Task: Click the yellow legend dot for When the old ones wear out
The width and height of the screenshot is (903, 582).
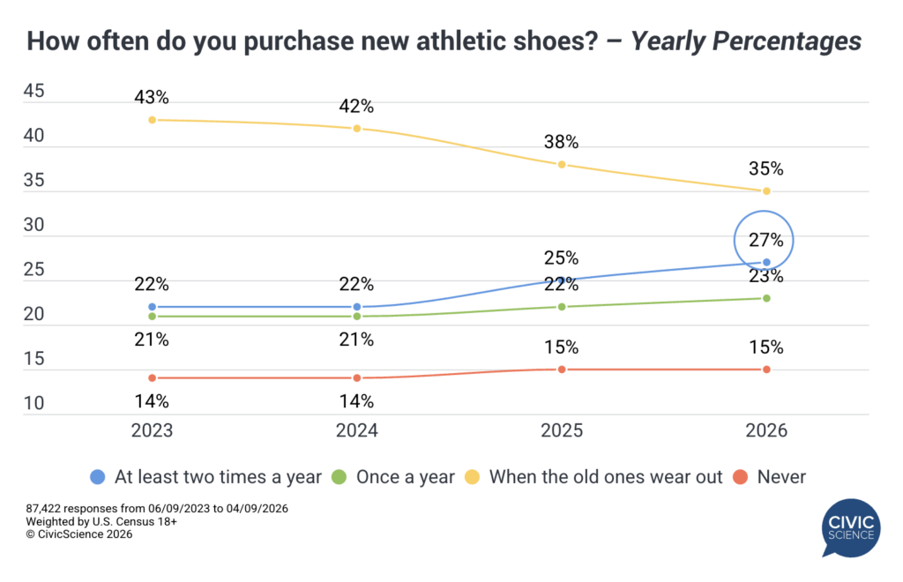Action: pyautogui.click(x=473, y=477)
